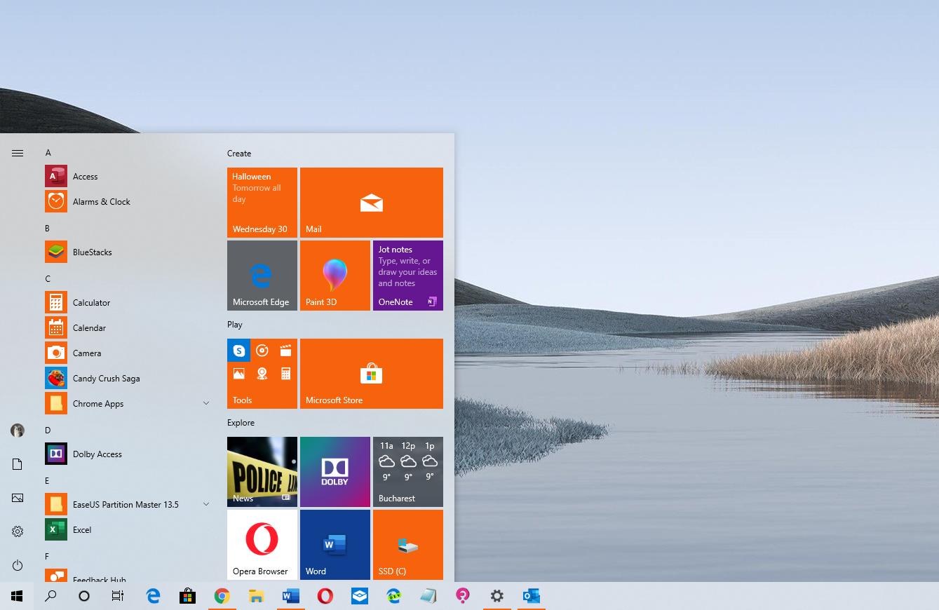
Task: Select the letter E header in app list
Action: pos(47,481)
